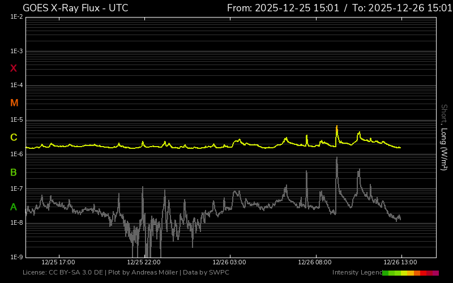Click the Intensity Legend text label

[356, 273]
